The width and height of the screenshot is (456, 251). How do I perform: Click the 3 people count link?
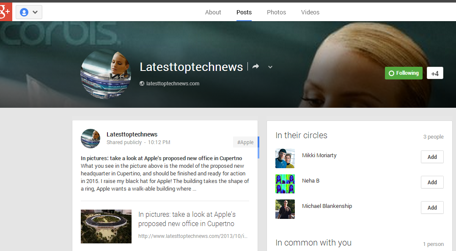(433, 136)
